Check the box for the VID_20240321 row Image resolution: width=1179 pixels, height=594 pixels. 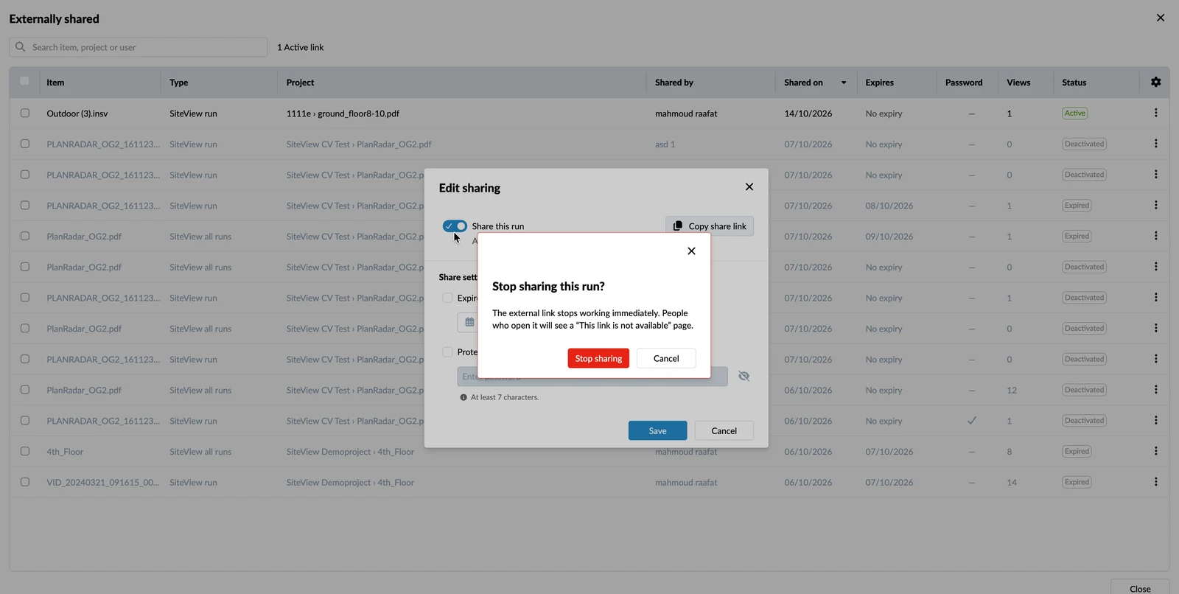click(25, 482)
